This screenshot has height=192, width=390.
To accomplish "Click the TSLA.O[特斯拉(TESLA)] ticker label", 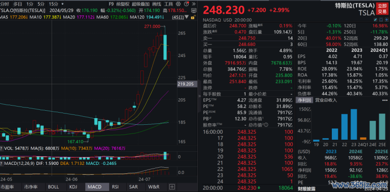I will pyautogui.click(x=23, y=10).
